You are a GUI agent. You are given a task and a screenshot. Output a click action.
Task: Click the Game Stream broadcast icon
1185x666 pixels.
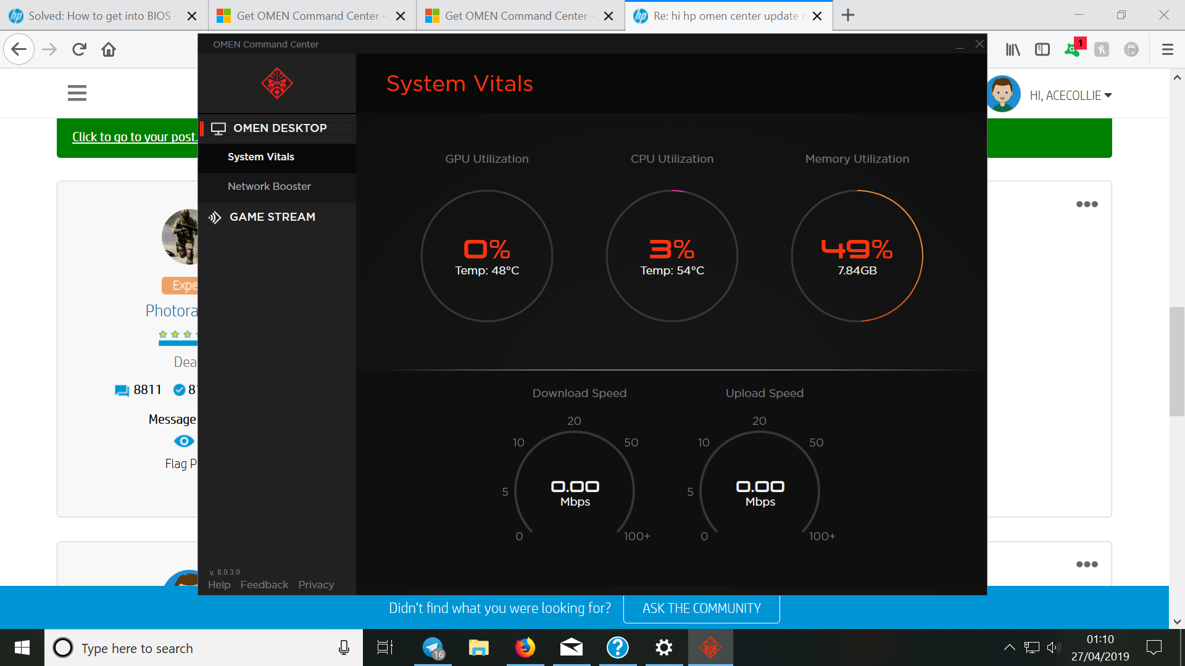click(x=214, y=217)
